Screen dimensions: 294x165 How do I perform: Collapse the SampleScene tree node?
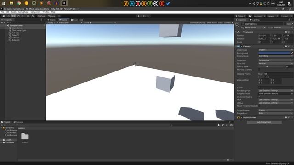click(6, 26)
